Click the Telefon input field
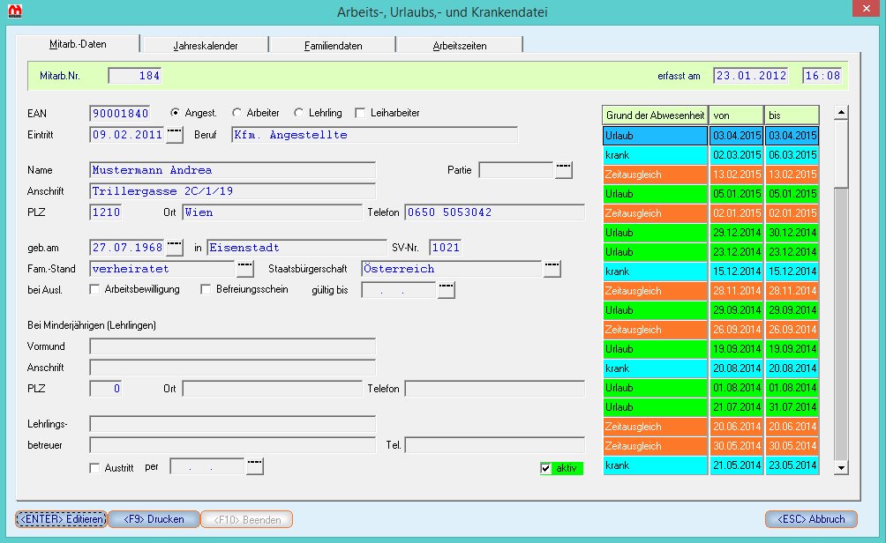The height and width of the screenshot is (543, 886). coord(494,212)
